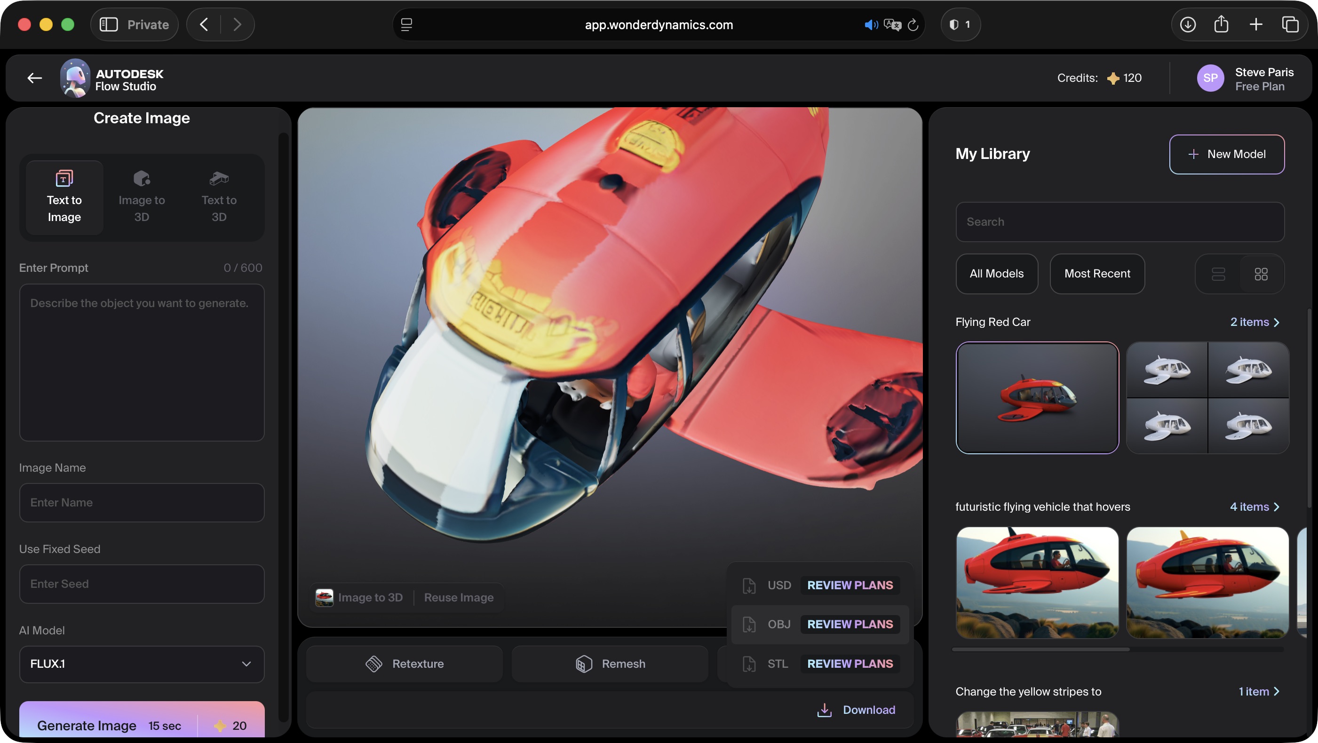Toggle the Most Recent filter

point(1097,274)
